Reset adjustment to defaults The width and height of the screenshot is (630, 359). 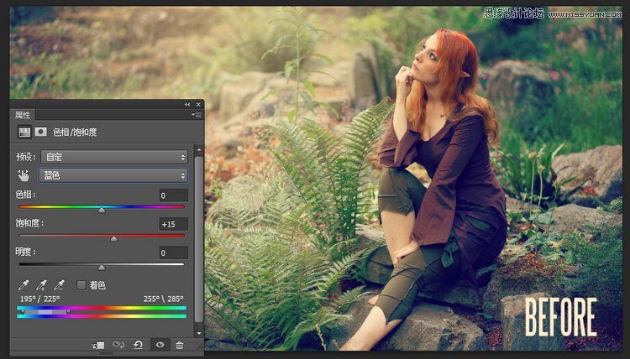click(138, 345)
